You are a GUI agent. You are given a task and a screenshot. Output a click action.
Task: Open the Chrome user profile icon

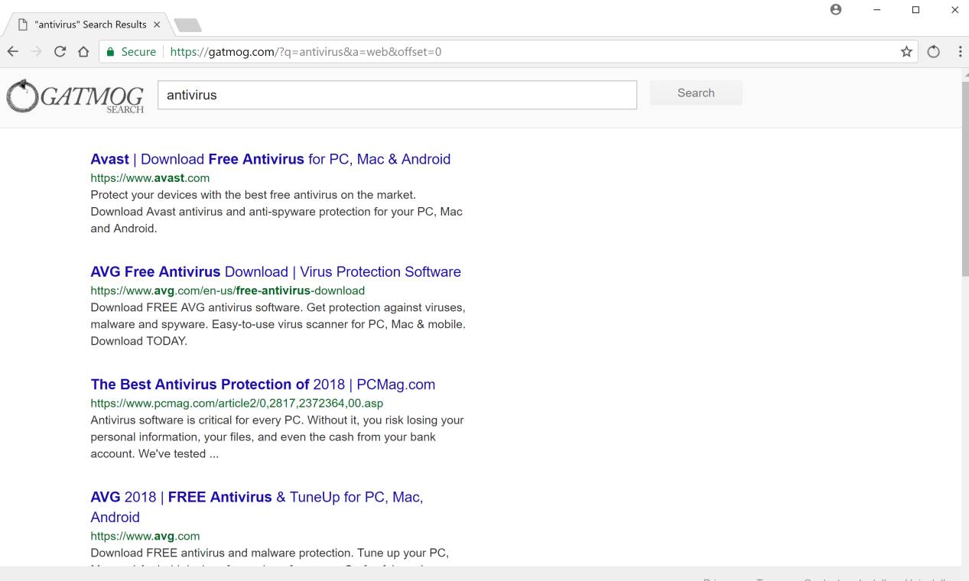(836, 9)
